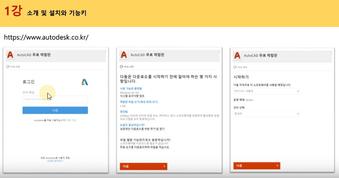Click the email input field
339x178 pixels.
coord(55,99)
